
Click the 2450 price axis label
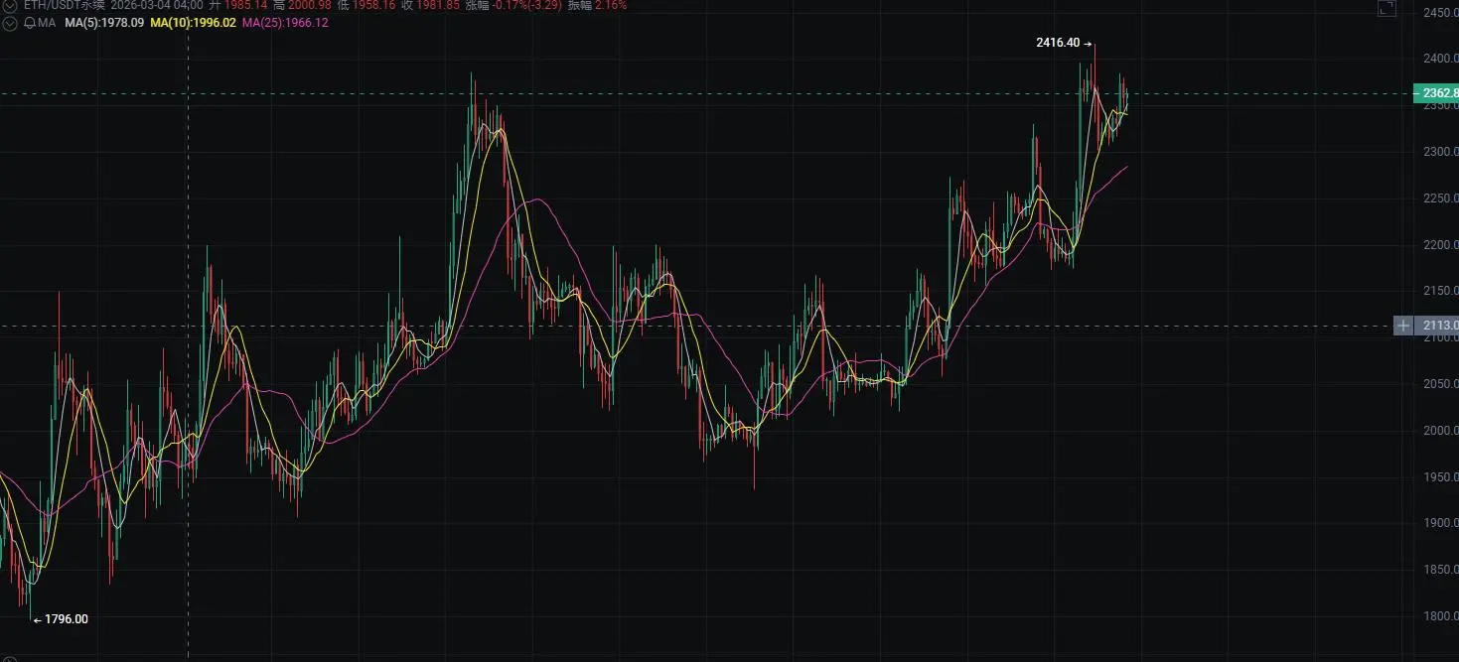[1440, 13]
